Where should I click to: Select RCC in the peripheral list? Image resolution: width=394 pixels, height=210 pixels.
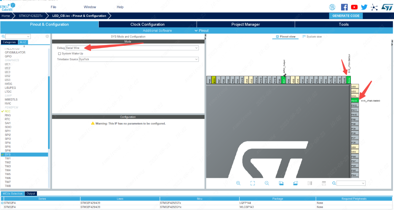tap(8, 111)
